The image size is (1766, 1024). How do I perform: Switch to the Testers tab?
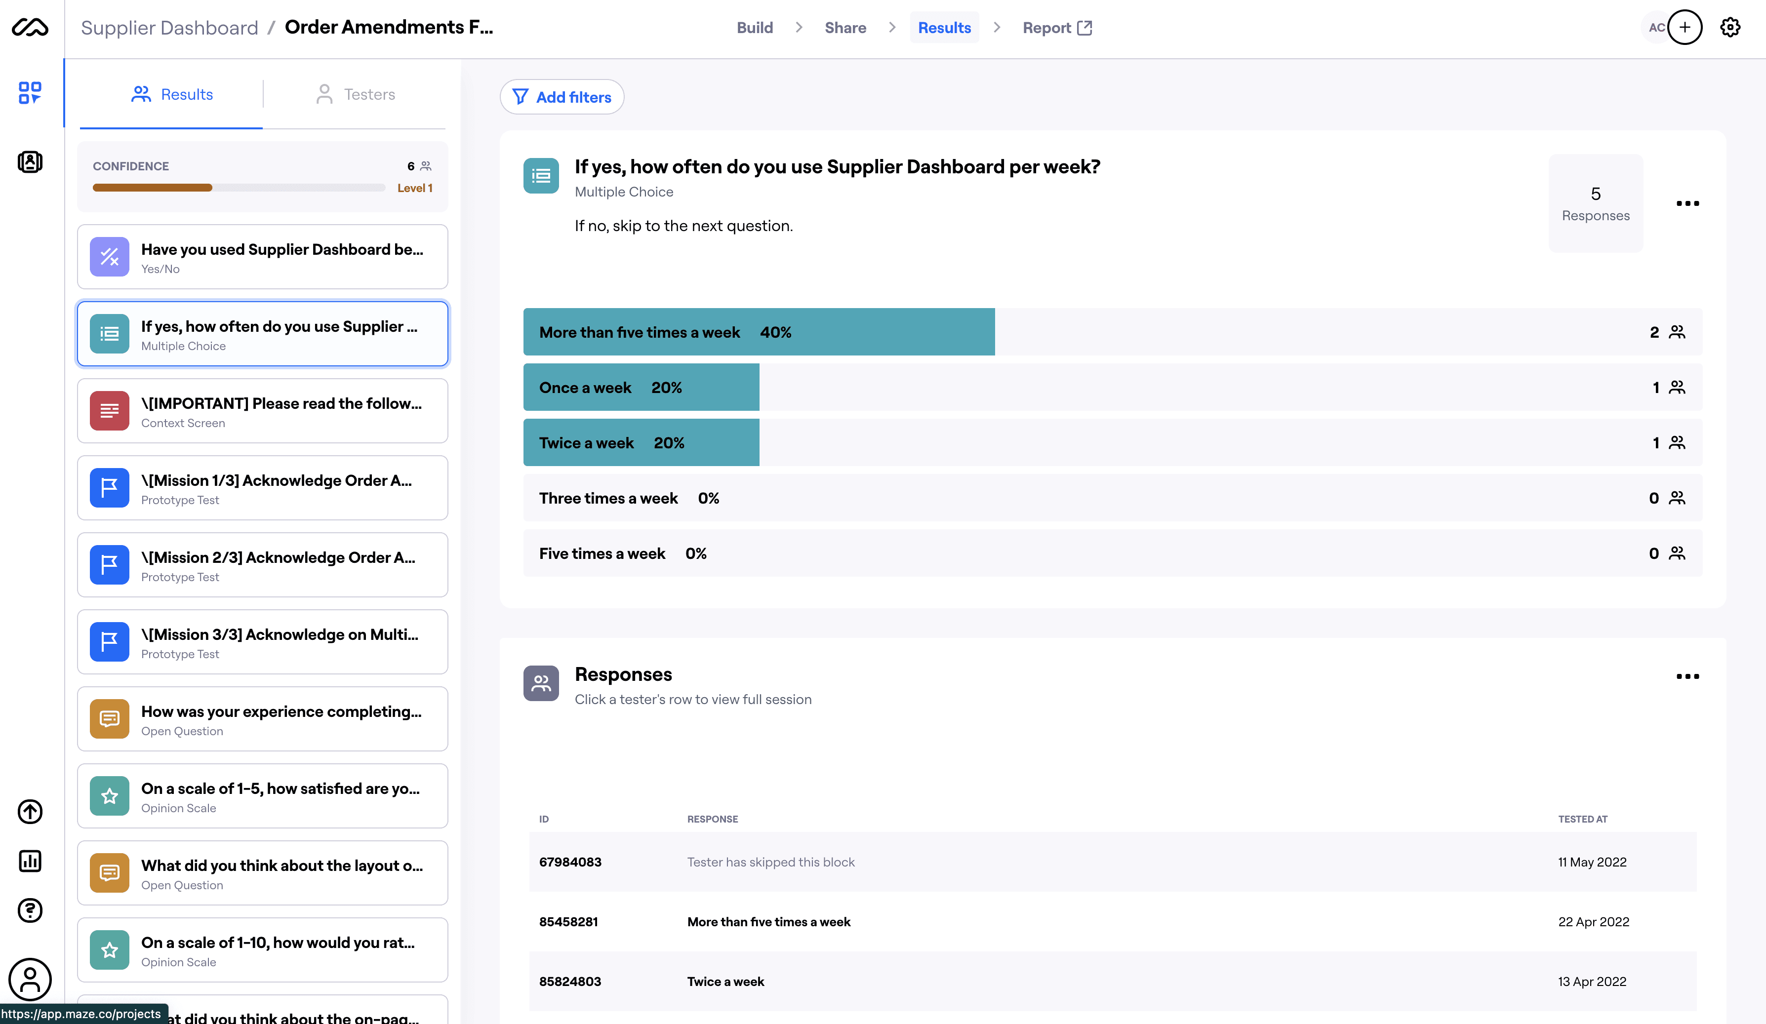click(x=355, y=95)
